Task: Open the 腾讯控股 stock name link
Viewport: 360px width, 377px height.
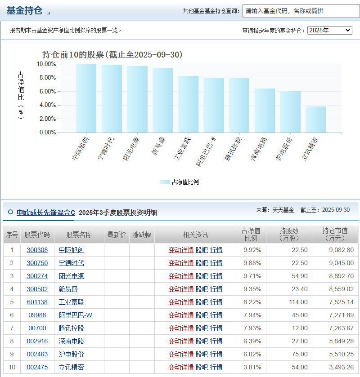Action: 71,328
